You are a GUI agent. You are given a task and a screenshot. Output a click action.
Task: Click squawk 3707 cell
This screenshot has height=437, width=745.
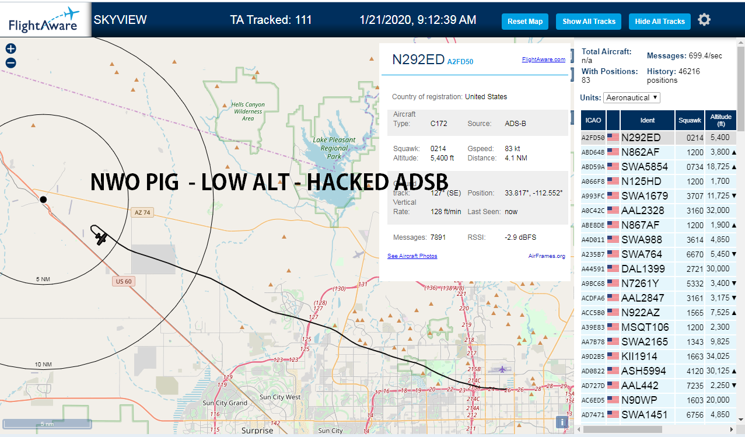click(690, 196)
